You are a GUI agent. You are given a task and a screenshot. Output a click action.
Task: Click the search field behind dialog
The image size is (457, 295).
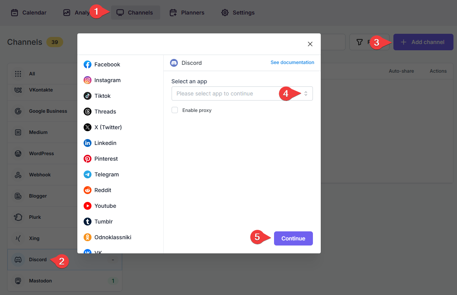333,42
